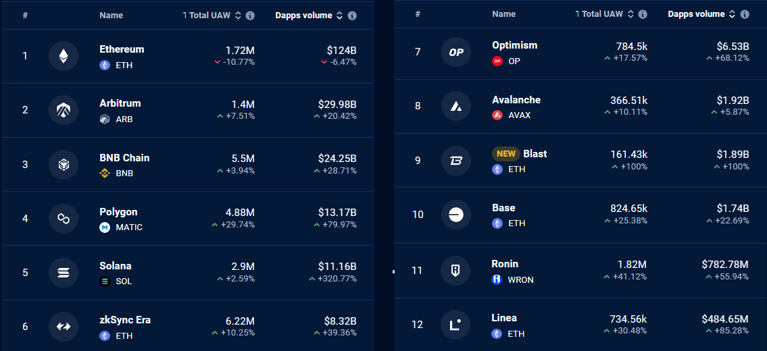767x351 pixels.
Task: Show info for right Dapps volume column
Action: click(x=745, y=14)
